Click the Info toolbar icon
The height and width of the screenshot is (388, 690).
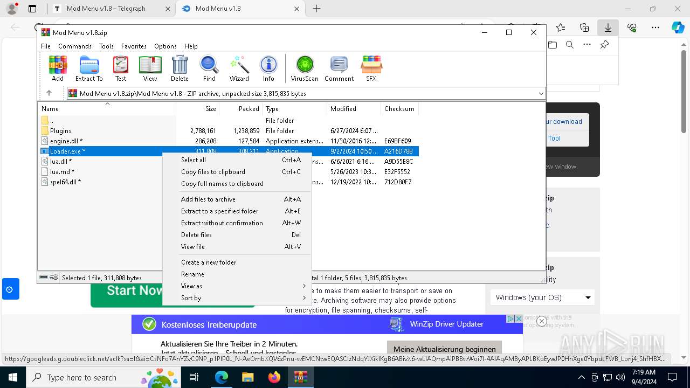click(268, 68)
